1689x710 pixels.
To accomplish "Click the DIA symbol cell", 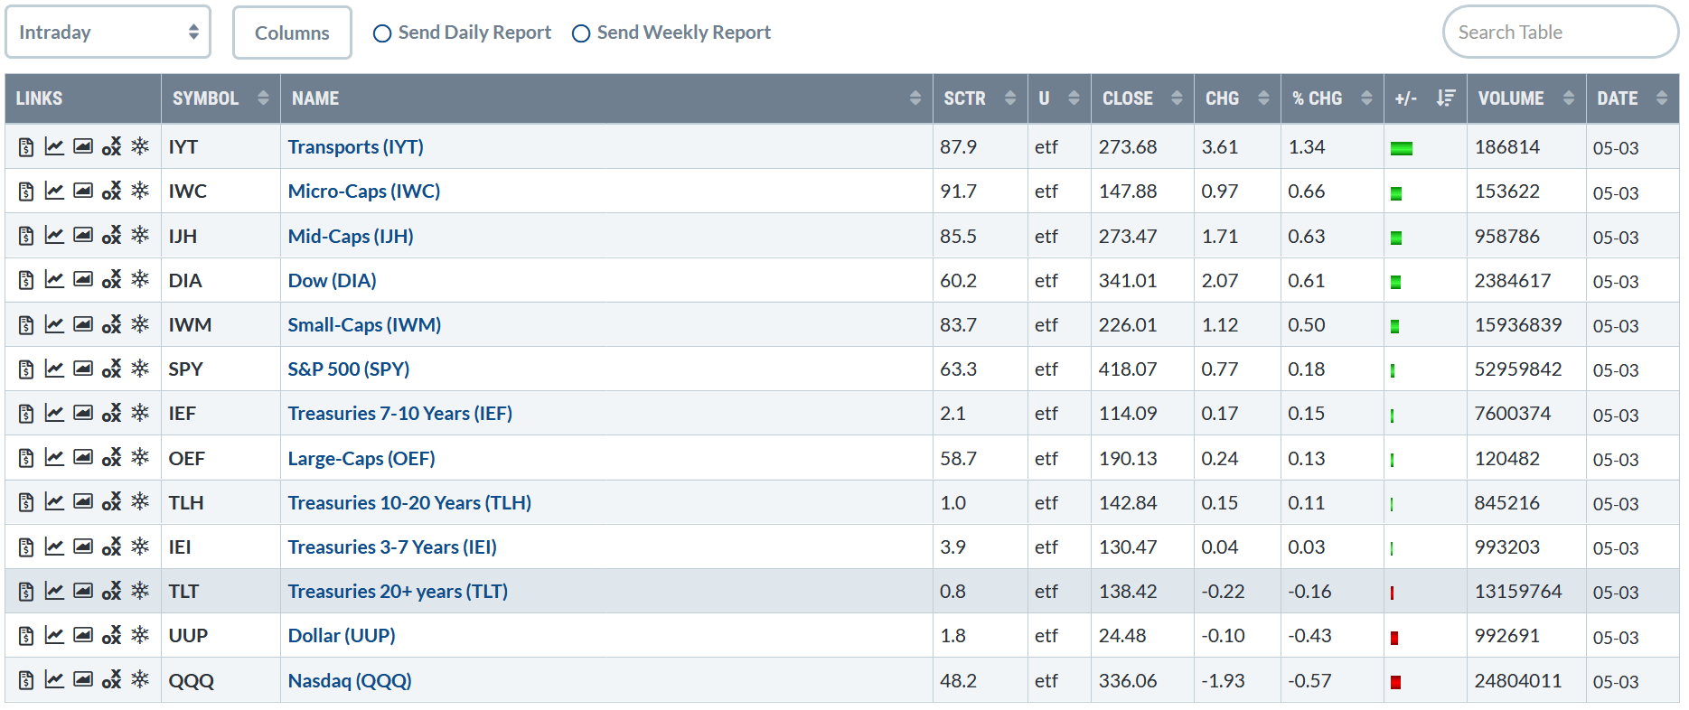I will click(221, 280).
